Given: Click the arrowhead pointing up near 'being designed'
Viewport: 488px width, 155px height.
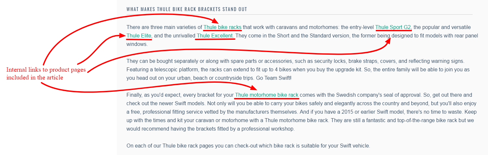Looking at the screenshot, I should [388, 41].
